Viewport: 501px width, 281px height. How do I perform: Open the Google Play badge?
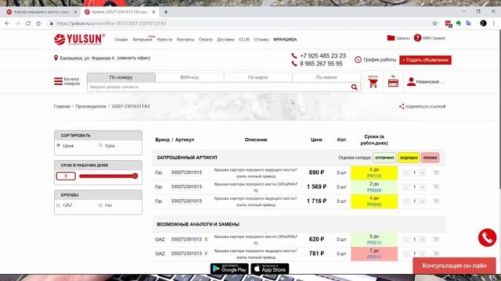[x=229, y=269]
